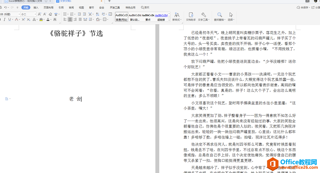Toggle superscript formatting
320x173 pixels.
click(x=23, y=20)
